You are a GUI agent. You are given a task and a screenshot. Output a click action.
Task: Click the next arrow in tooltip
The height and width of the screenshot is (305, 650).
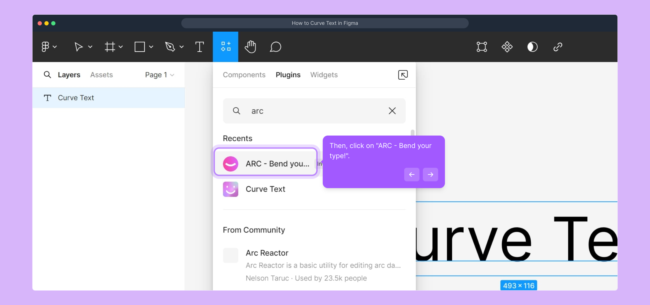coord(430,175)
